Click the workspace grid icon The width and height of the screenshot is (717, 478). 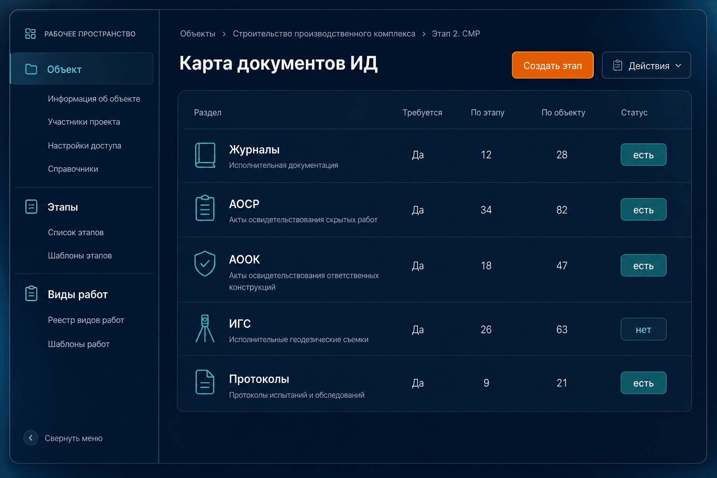pos(30,34)
